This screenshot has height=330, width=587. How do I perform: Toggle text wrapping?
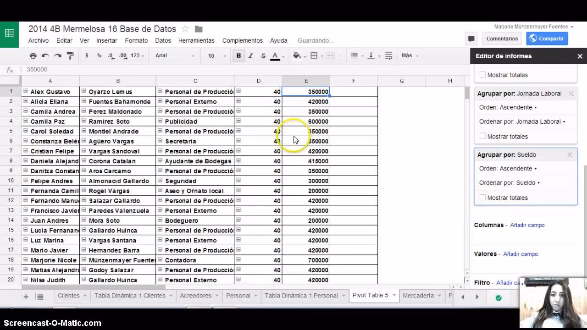pos(389,55)
